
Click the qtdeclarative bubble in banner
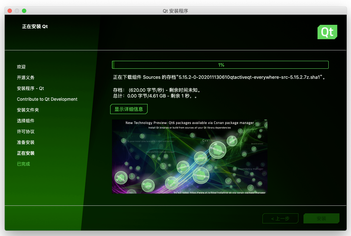coord(217,150)
